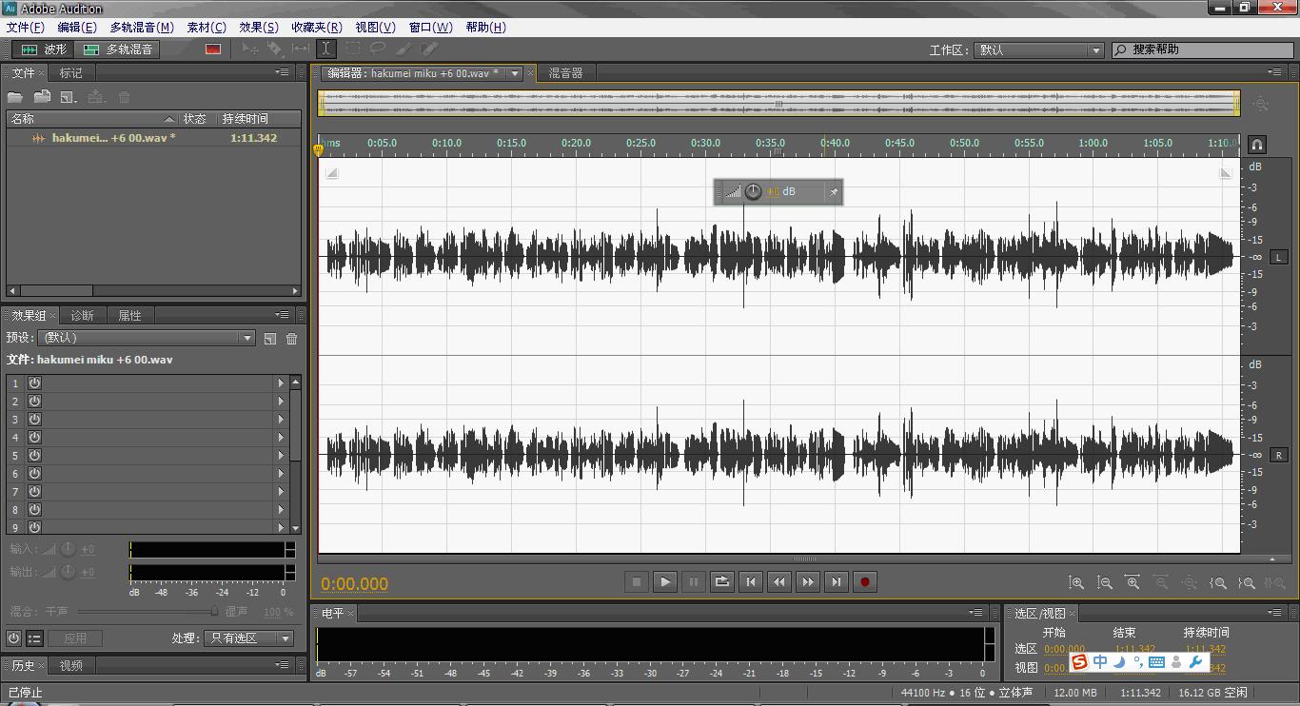This screenshot has height=706, width=1300.
Task: Click the headphone icon beside the timeline
Action: tap(1257, 145)
